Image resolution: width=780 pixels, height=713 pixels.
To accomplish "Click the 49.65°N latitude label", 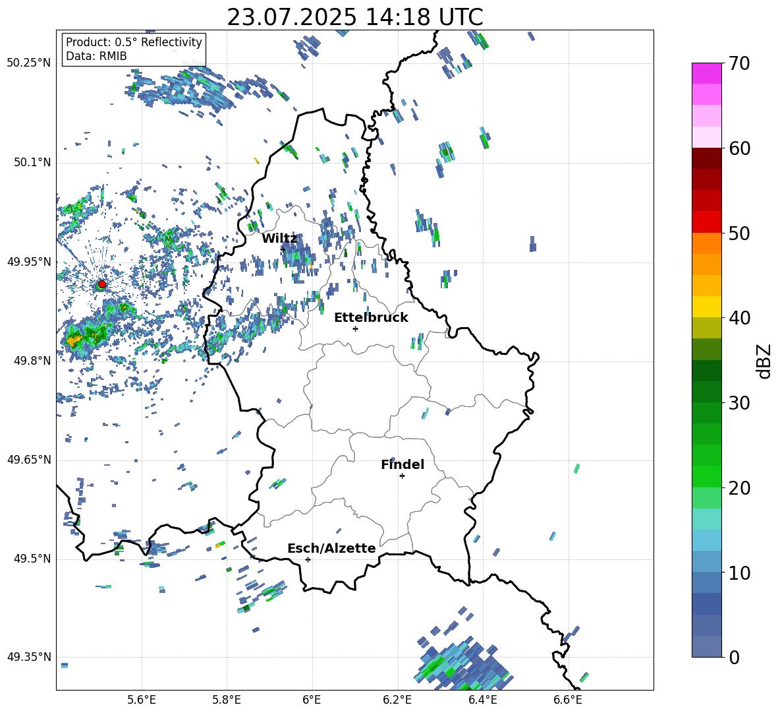I will point(29,459).
